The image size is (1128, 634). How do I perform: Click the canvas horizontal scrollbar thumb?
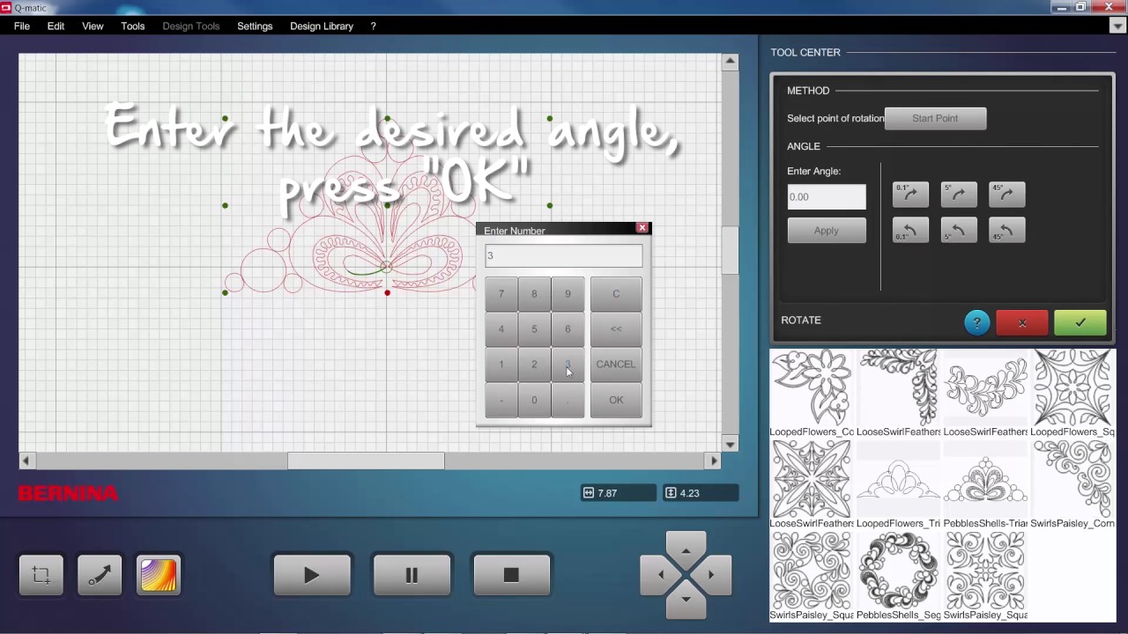[x=366, y=461]
